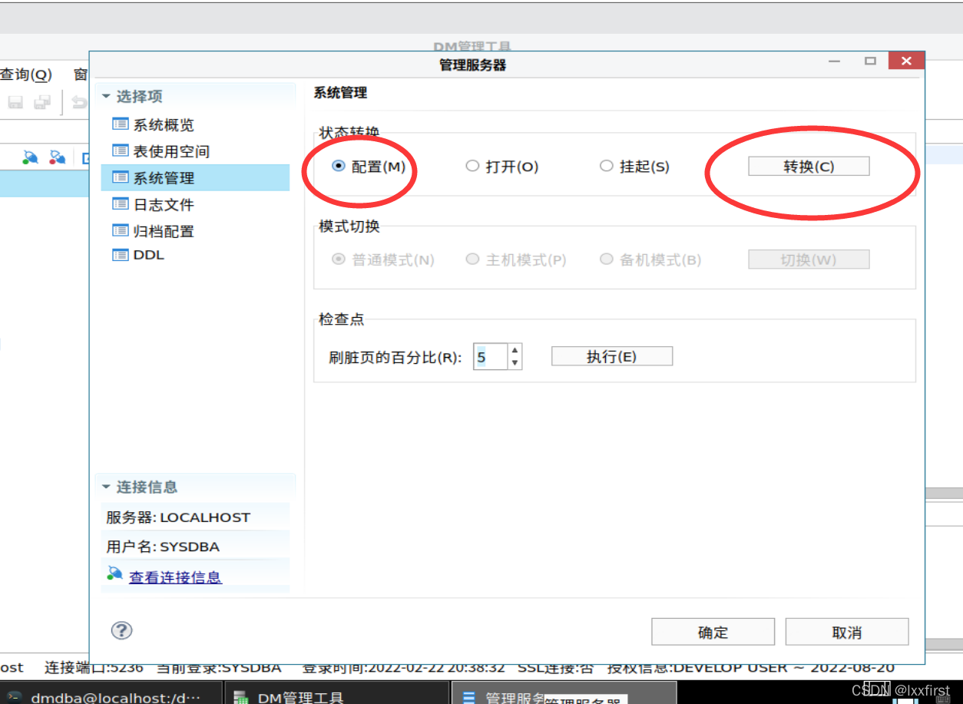
Task: Switch to DM管理工具 in taskbar
Action: [336, 693]
